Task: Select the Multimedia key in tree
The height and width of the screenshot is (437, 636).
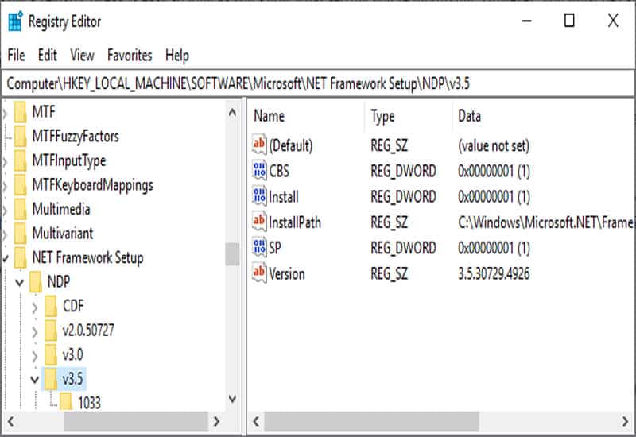Action: [x=60, y=209]
